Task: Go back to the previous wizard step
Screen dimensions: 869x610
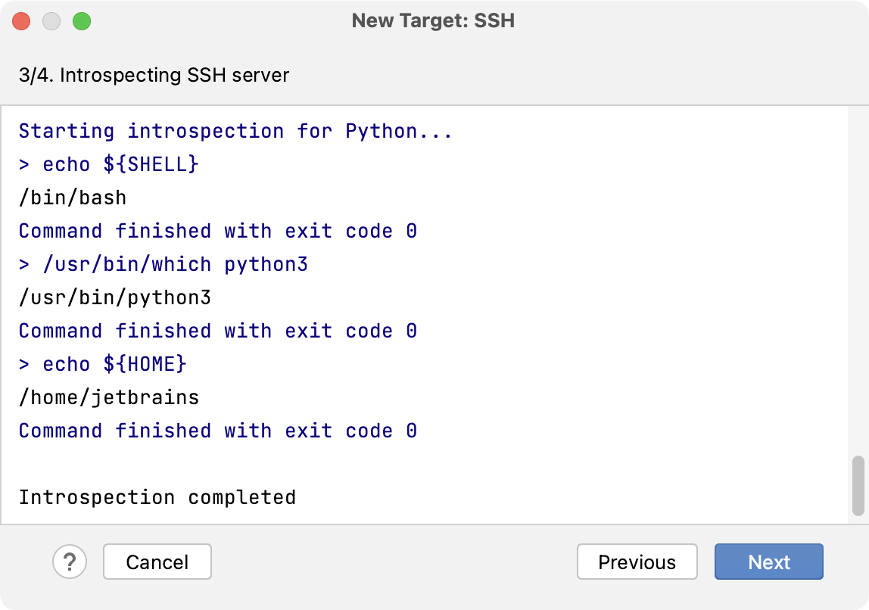Action: tap(637, 562)
